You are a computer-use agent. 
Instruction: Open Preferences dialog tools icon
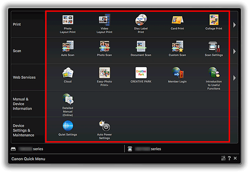click(223, 158)
